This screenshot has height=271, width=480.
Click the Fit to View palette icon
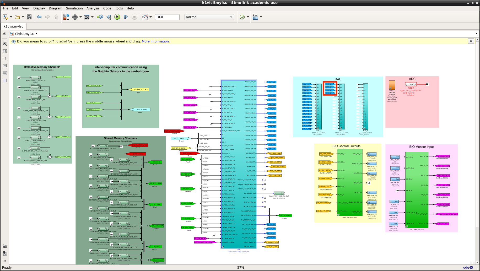pos(5,51)
